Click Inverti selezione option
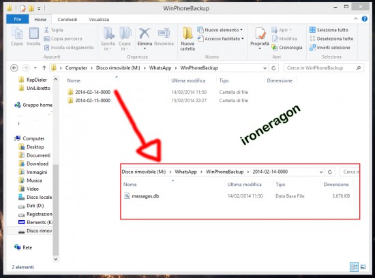This screenshot has height=278, width=375. click(330, 48)
